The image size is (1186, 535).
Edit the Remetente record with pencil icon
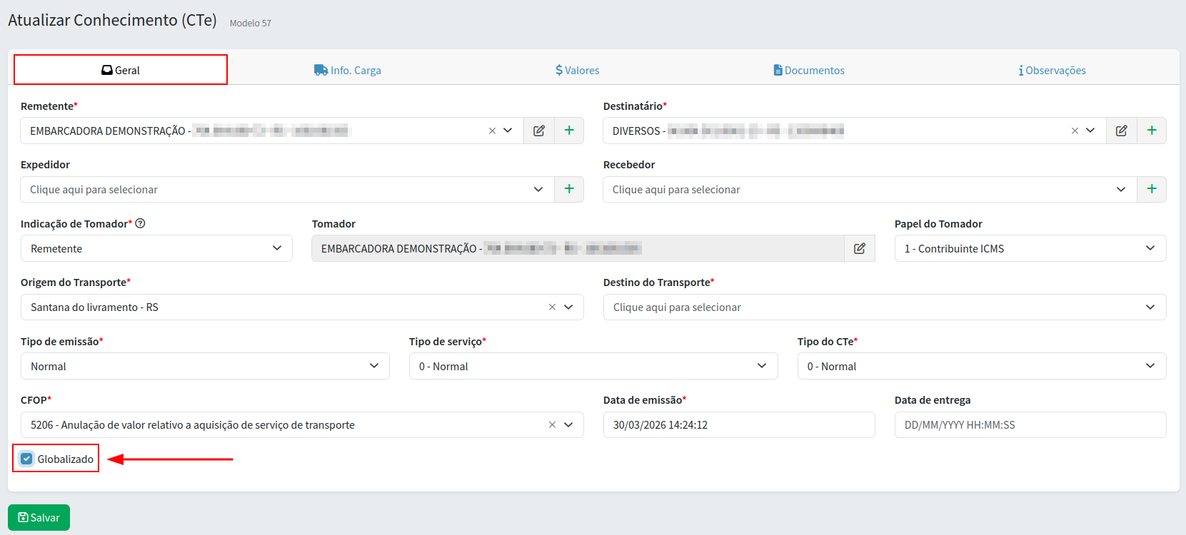[539, 131]
